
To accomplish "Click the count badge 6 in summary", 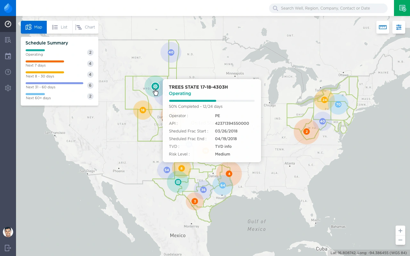I will pyautogui.click(x=90, y=85).
